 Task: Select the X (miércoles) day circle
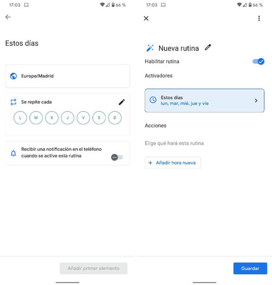point(52,118)
